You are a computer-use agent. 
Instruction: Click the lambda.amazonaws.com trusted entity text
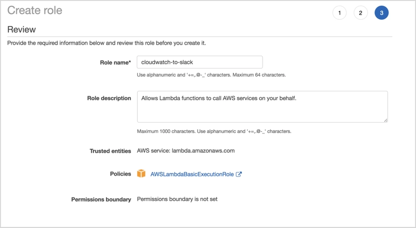[186, 151]
